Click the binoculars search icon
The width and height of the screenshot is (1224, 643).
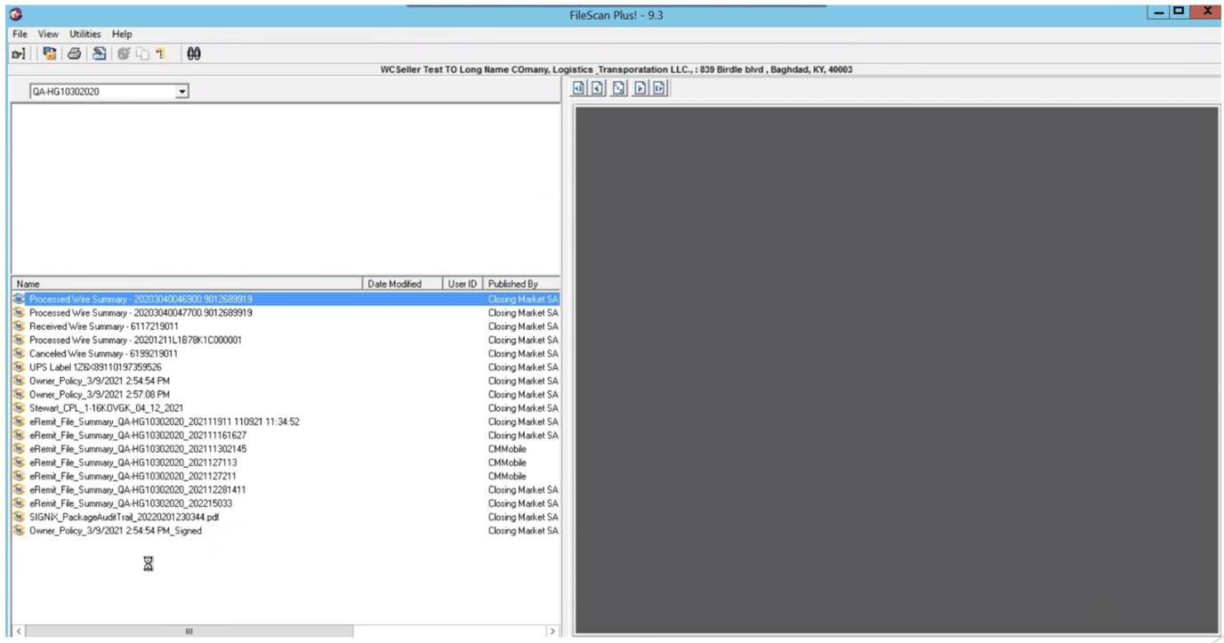[194, 54]
